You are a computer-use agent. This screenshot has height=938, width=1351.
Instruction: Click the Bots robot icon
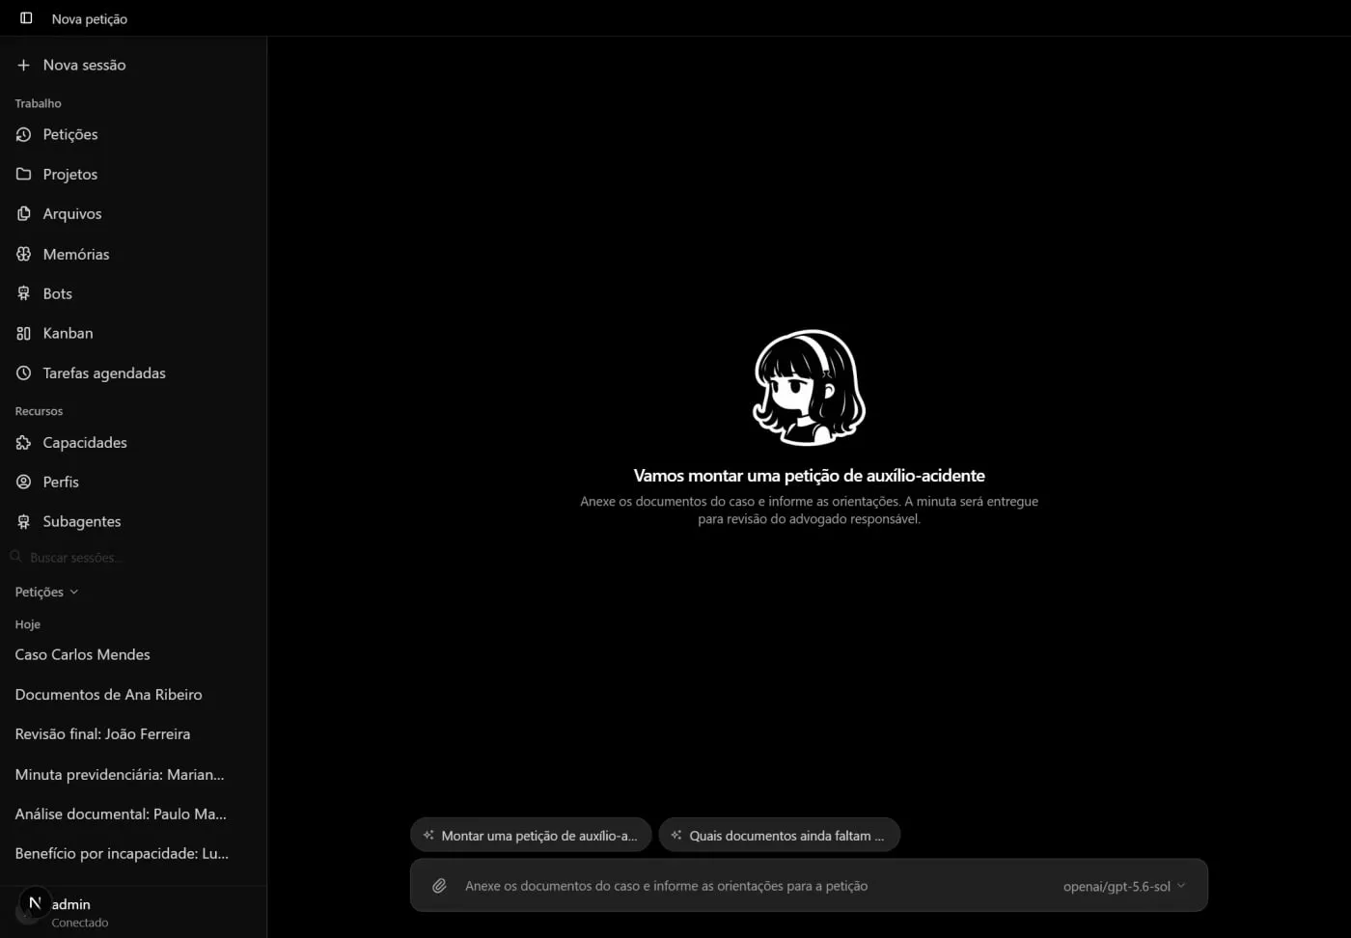(x=23, y=293)
